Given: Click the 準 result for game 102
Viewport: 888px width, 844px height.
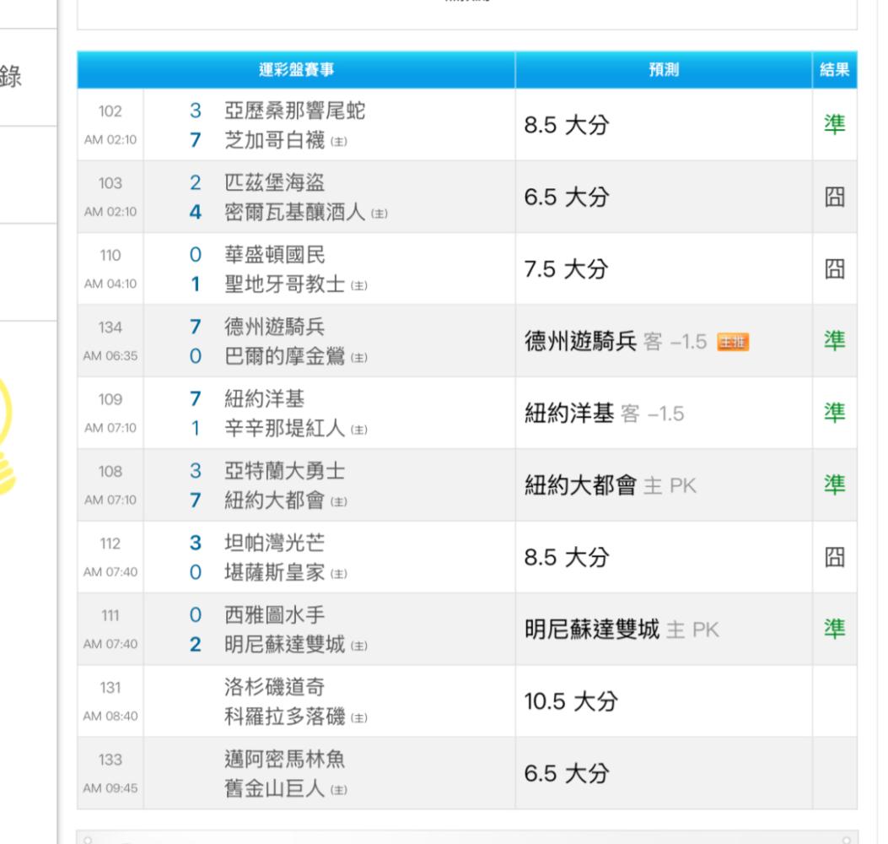Looking at the screenshot, I should click(834, 124).
